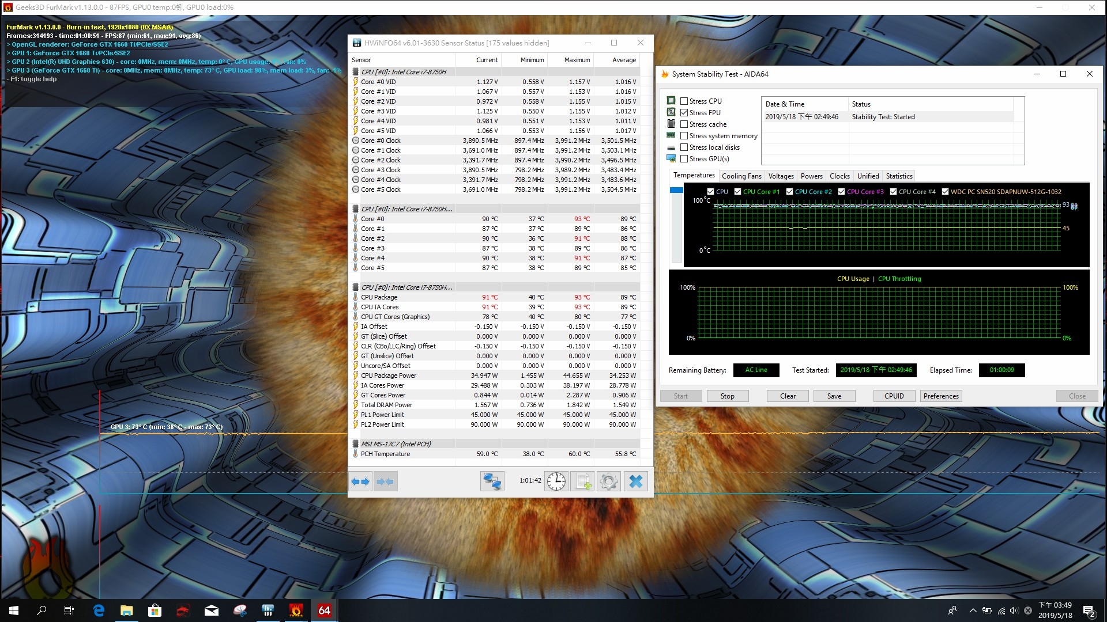This screenshot has width=1107, height=622.
Task: Click the Maximum column header in HWiNFO
Action: point(570,60)
